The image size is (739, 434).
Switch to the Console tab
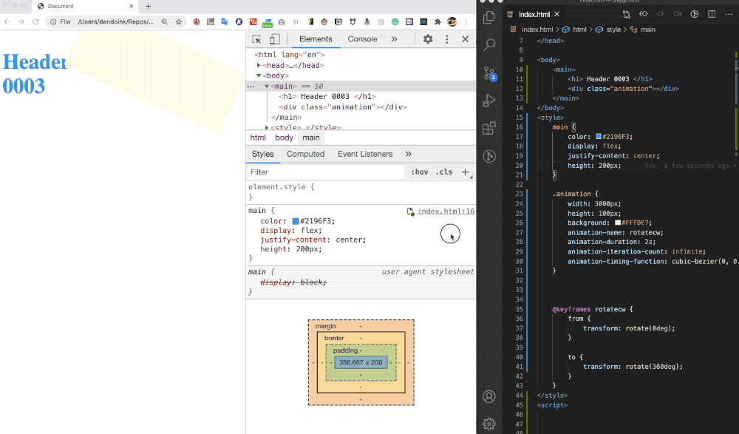coord(362,39)
